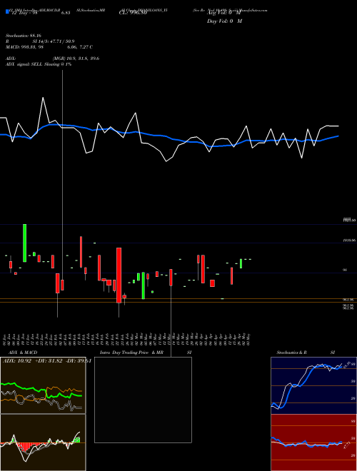
Task: Select the CL: 996.80 closing price text
Action: (x=133, y=13)
